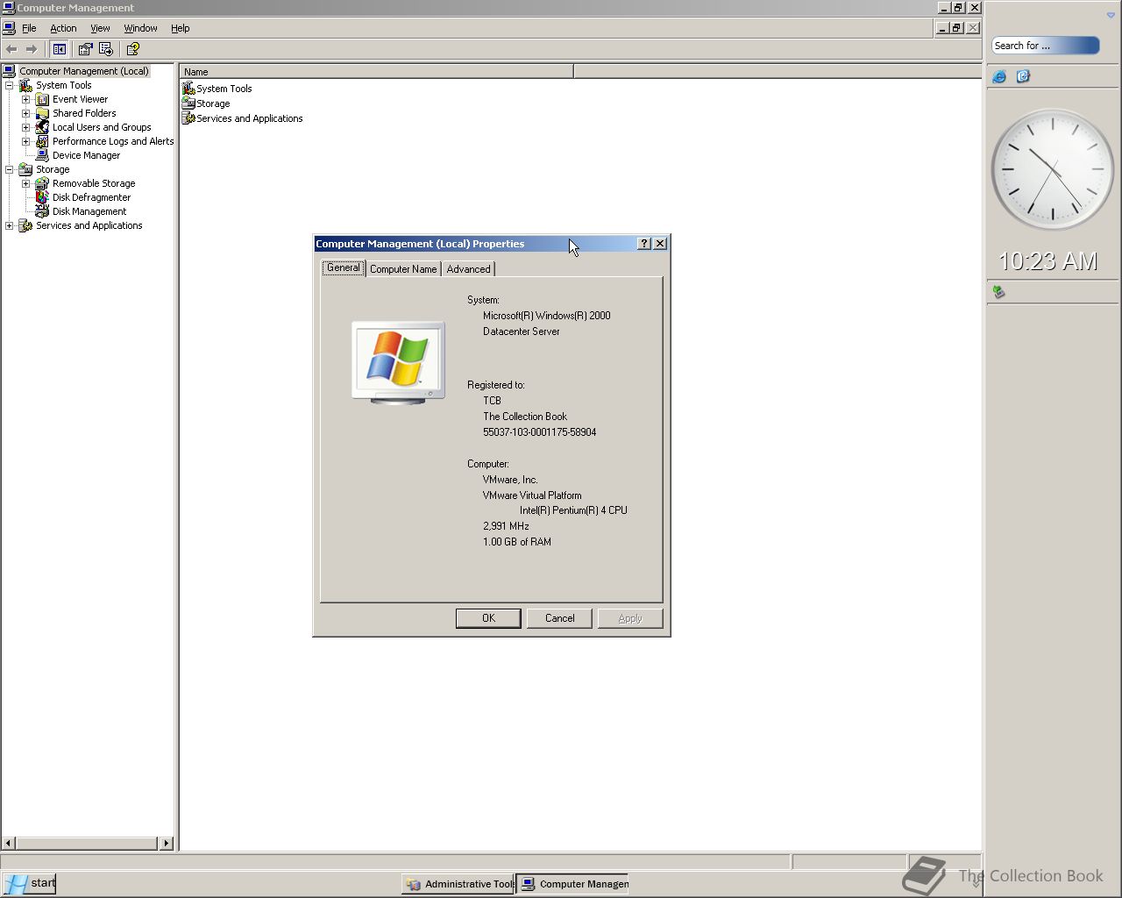Expand the Removable Storage node
Screen dimensions: 1122x898
pyautogui.click(x=26, y=184)
